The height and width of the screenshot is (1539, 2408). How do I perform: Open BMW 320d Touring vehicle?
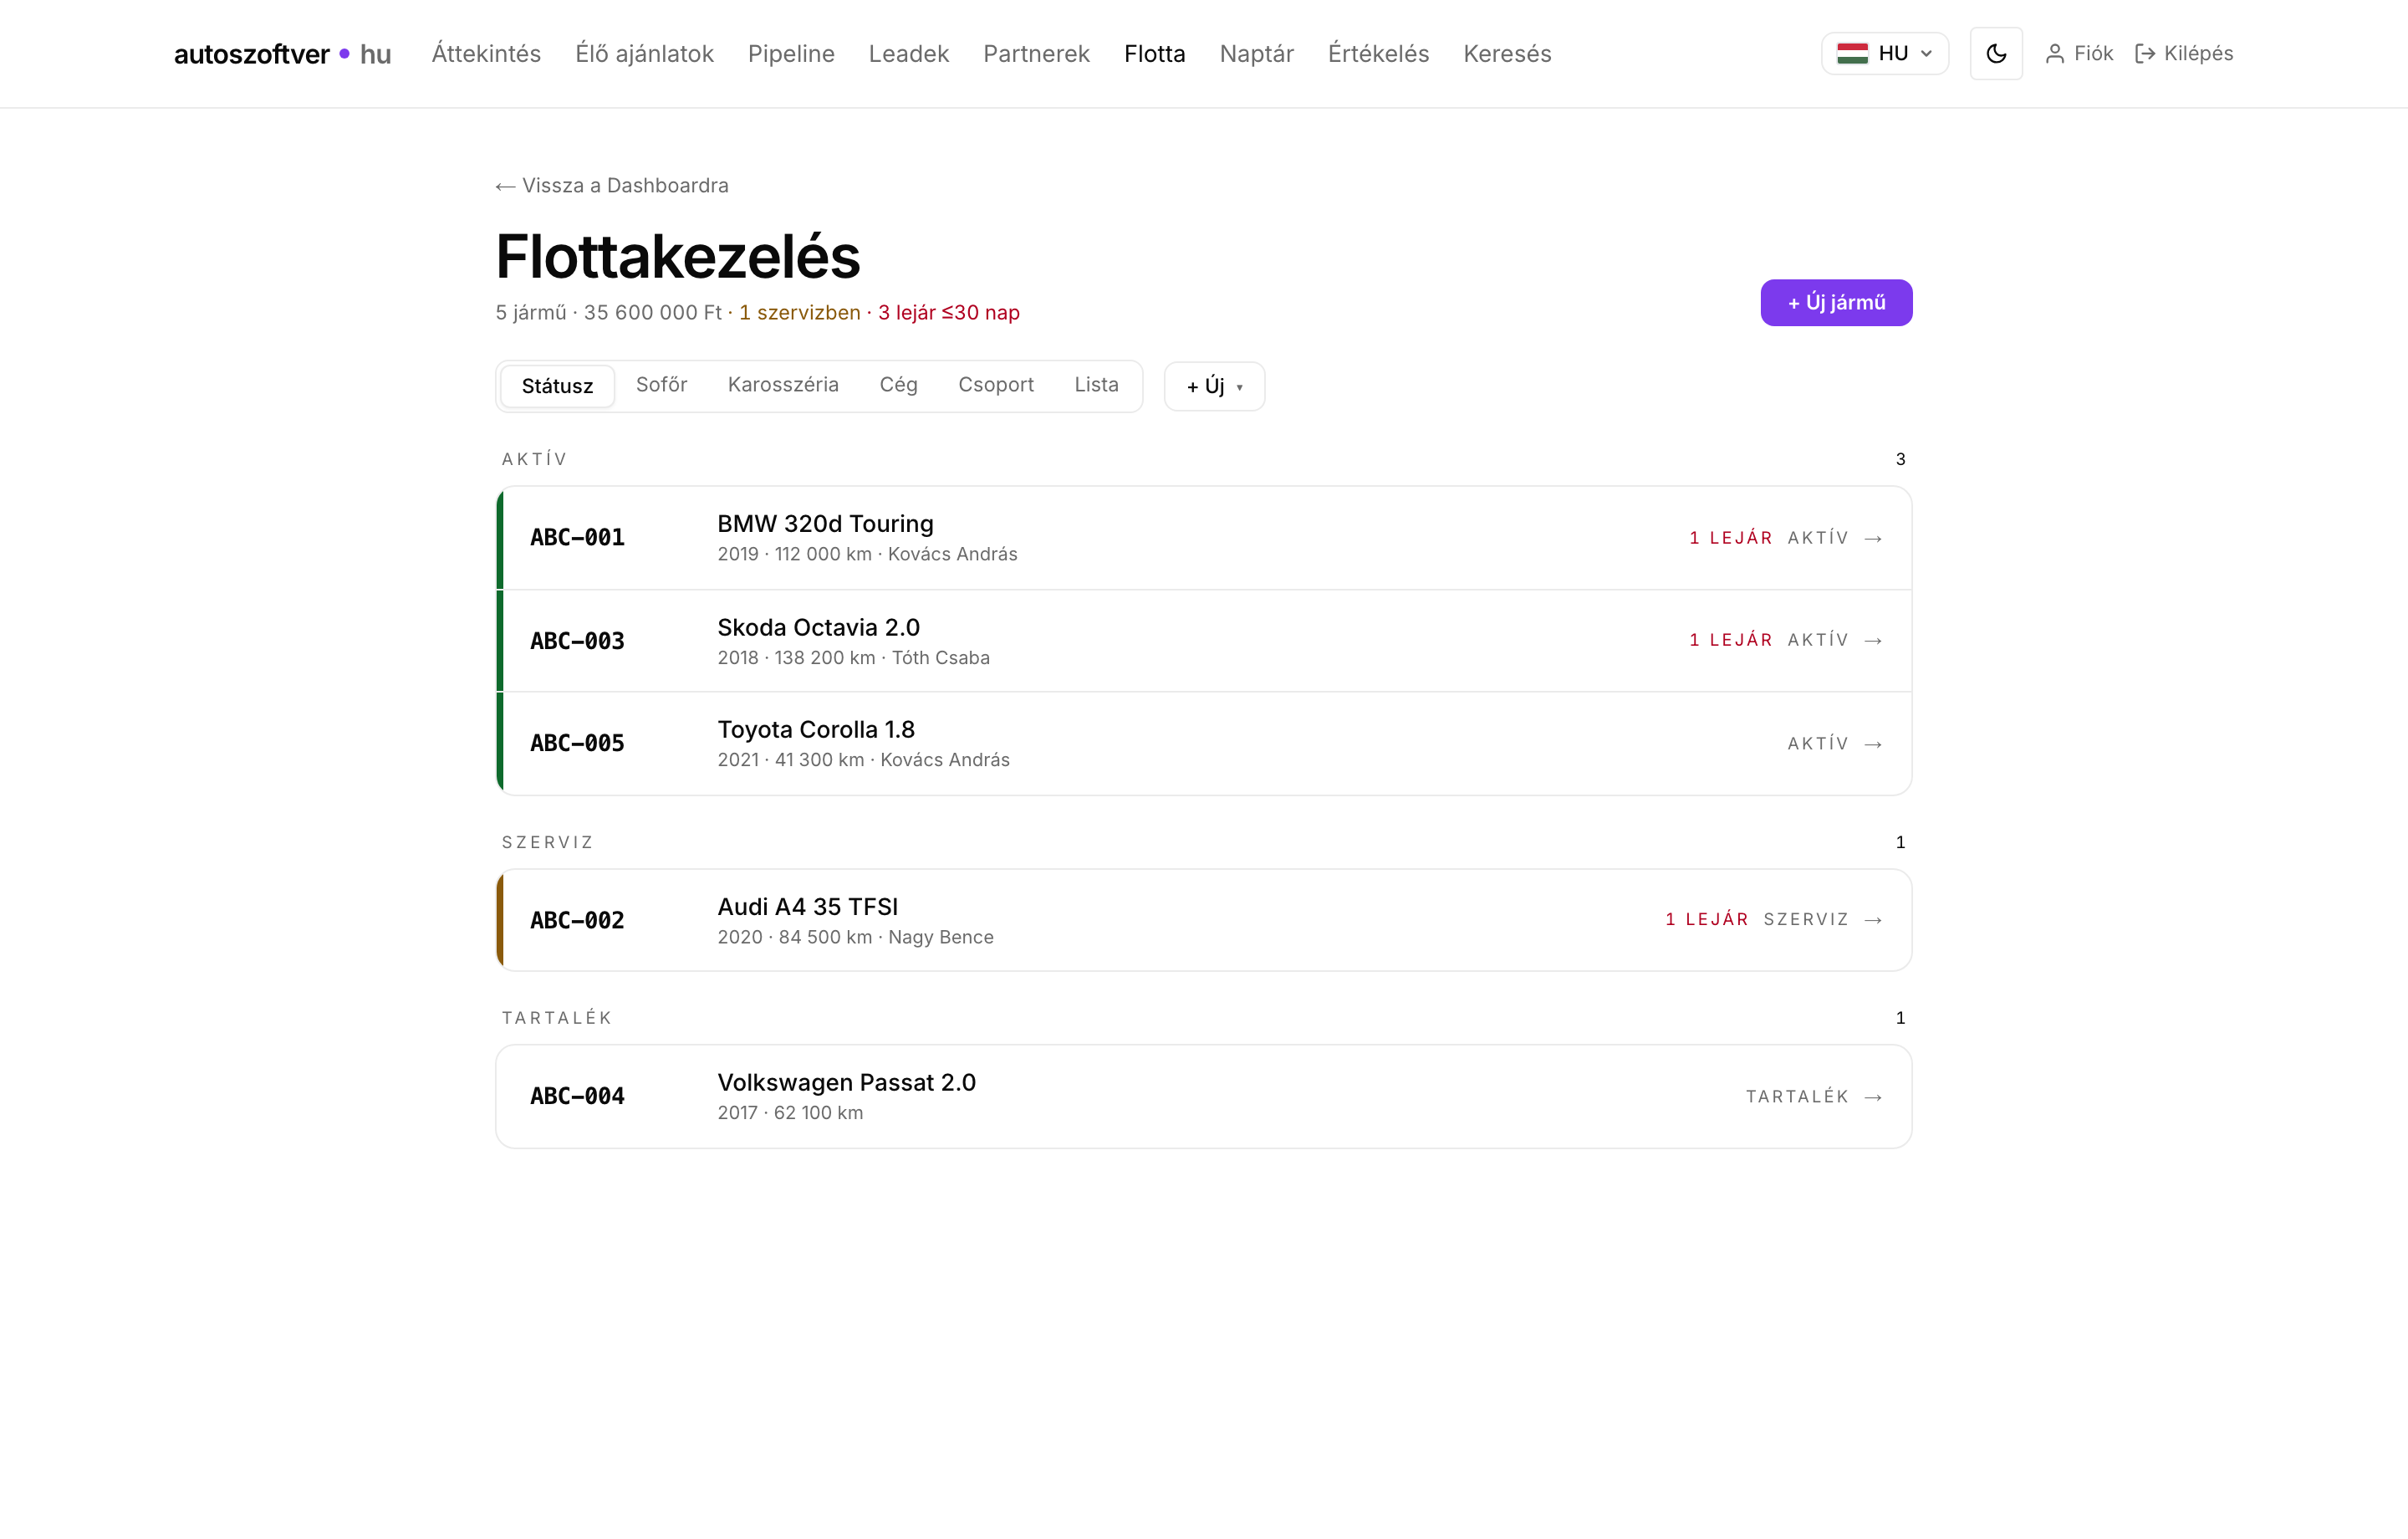(825, 524)
